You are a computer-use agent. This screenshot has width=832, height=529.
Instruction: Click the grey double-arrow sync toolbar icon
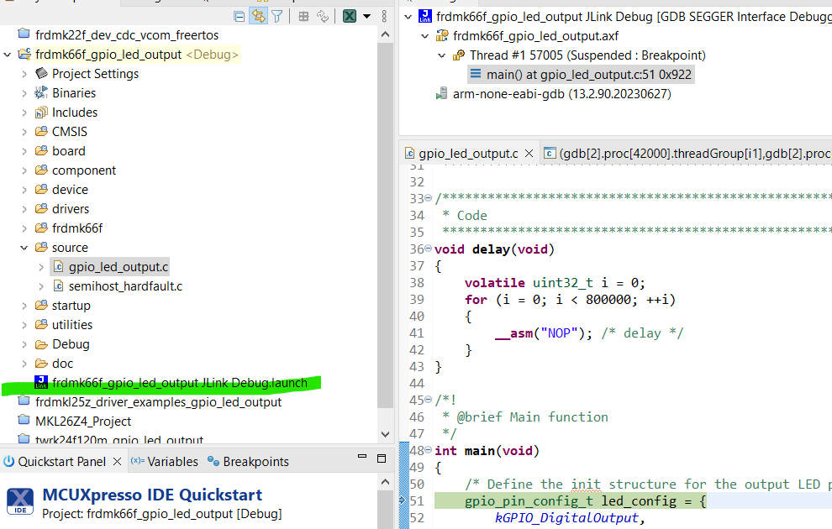(x=323, y=17)
